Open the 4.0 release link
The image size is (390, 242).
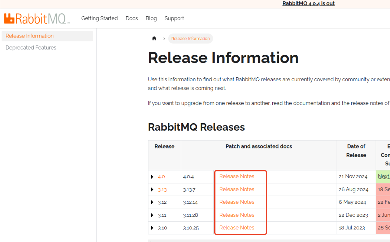pos(161,177)
